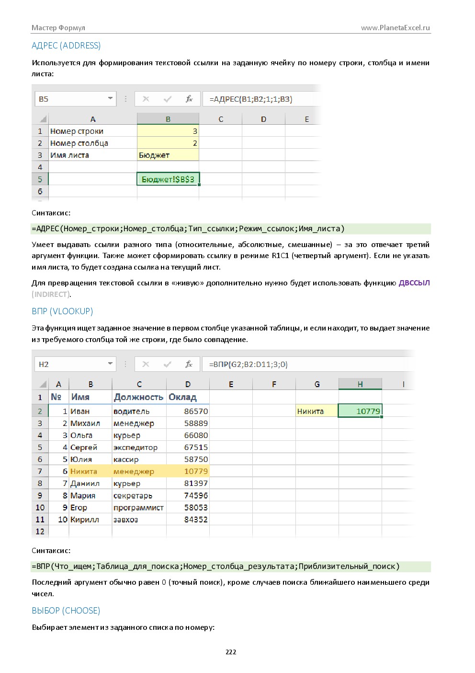Select the name cell Иван
The image size is (475, 673).
click(90, 411)
